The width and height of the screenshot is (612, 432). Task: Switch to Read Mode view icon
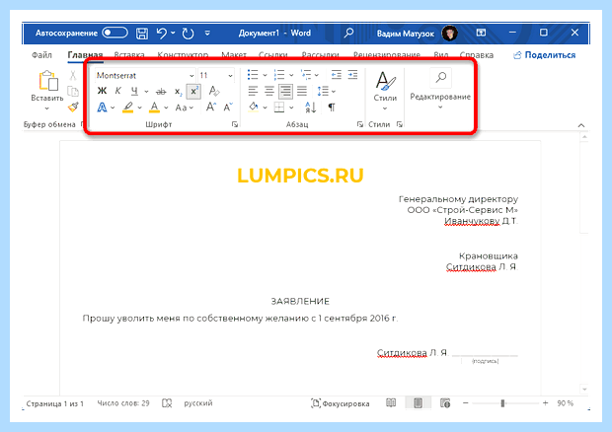pyautogui.click(x=391, y=403)
